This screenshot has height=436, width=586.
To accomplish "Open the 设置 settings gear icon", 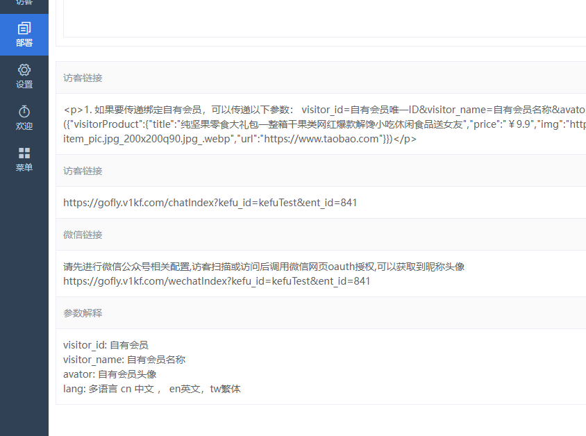I will pyautogui.click(x=24, y=70).
